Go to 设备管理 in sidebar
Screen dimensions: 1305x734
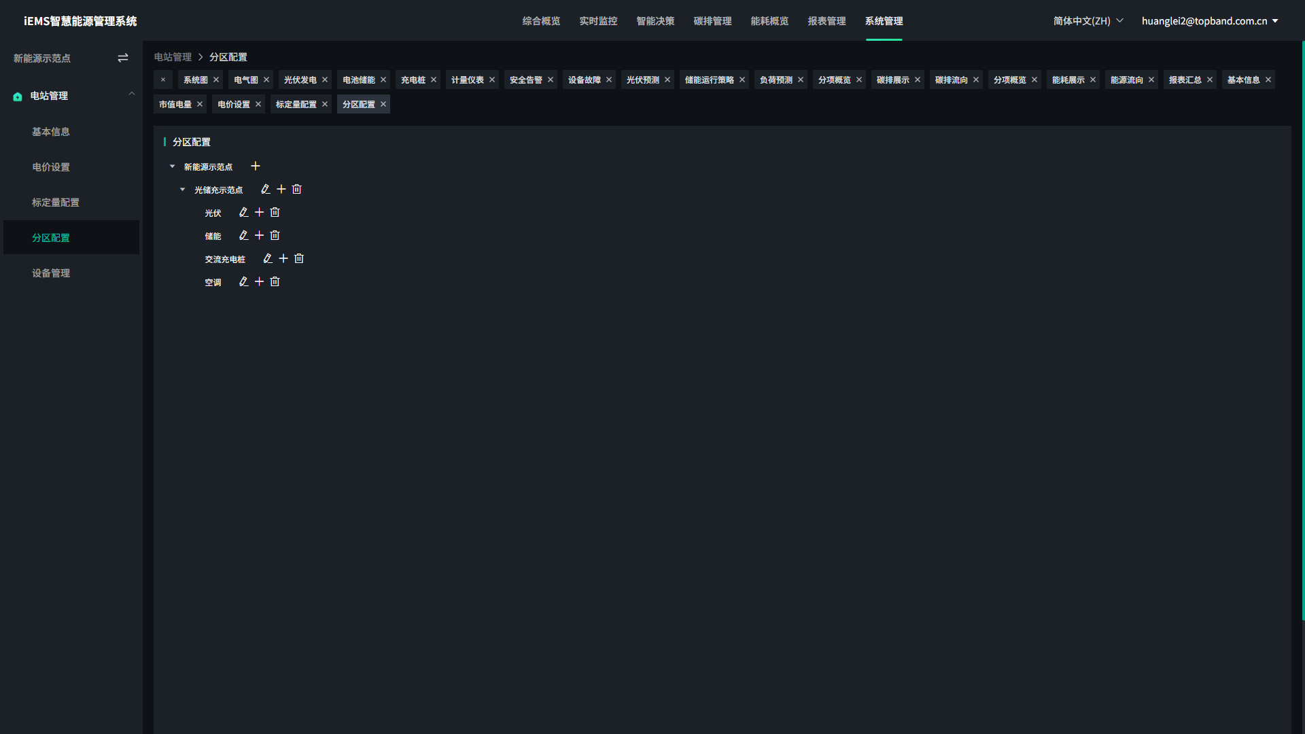click(x=51, y=273)
